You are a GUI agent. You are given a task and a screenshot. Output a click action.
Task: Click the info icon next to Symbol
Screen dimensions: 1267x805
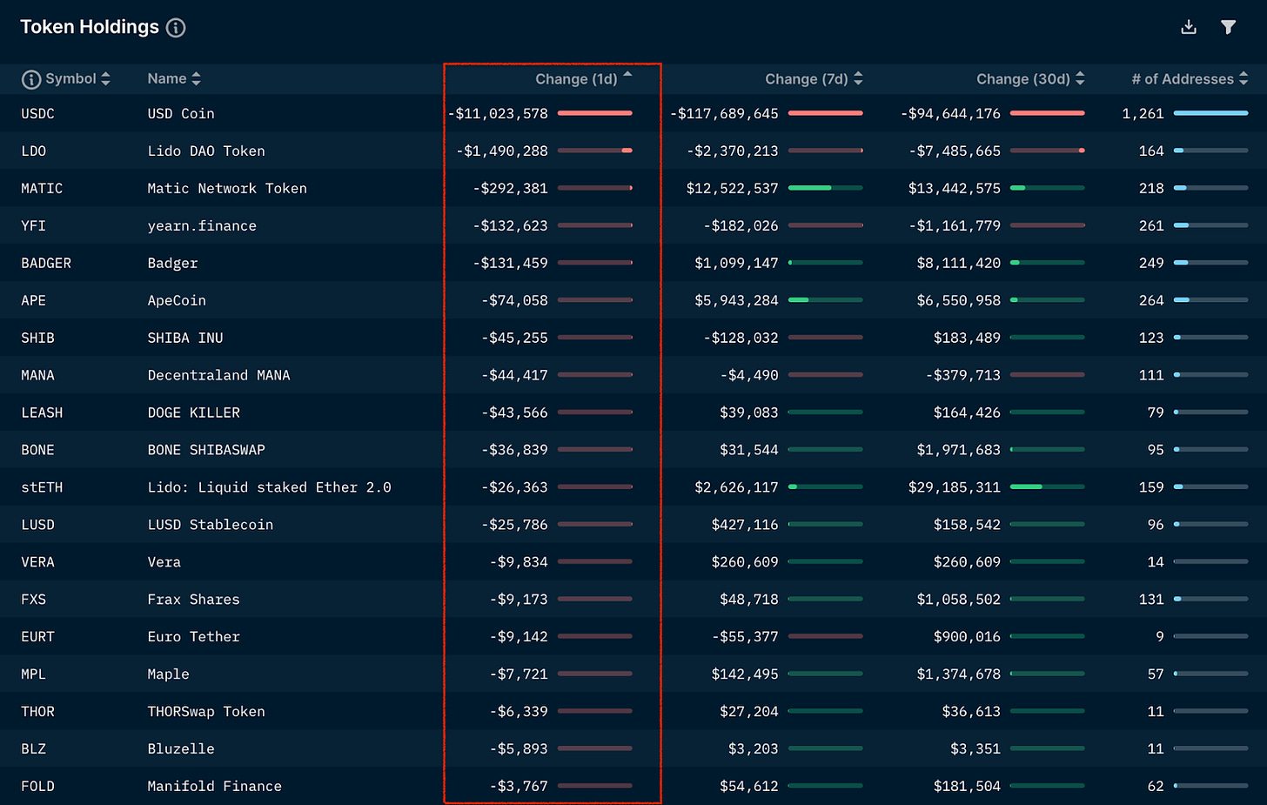coord(31,79)
